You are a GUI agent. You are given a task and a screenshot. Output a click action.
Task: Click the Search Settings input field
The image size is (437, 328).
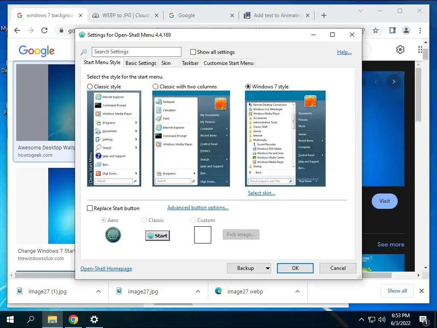136,52
